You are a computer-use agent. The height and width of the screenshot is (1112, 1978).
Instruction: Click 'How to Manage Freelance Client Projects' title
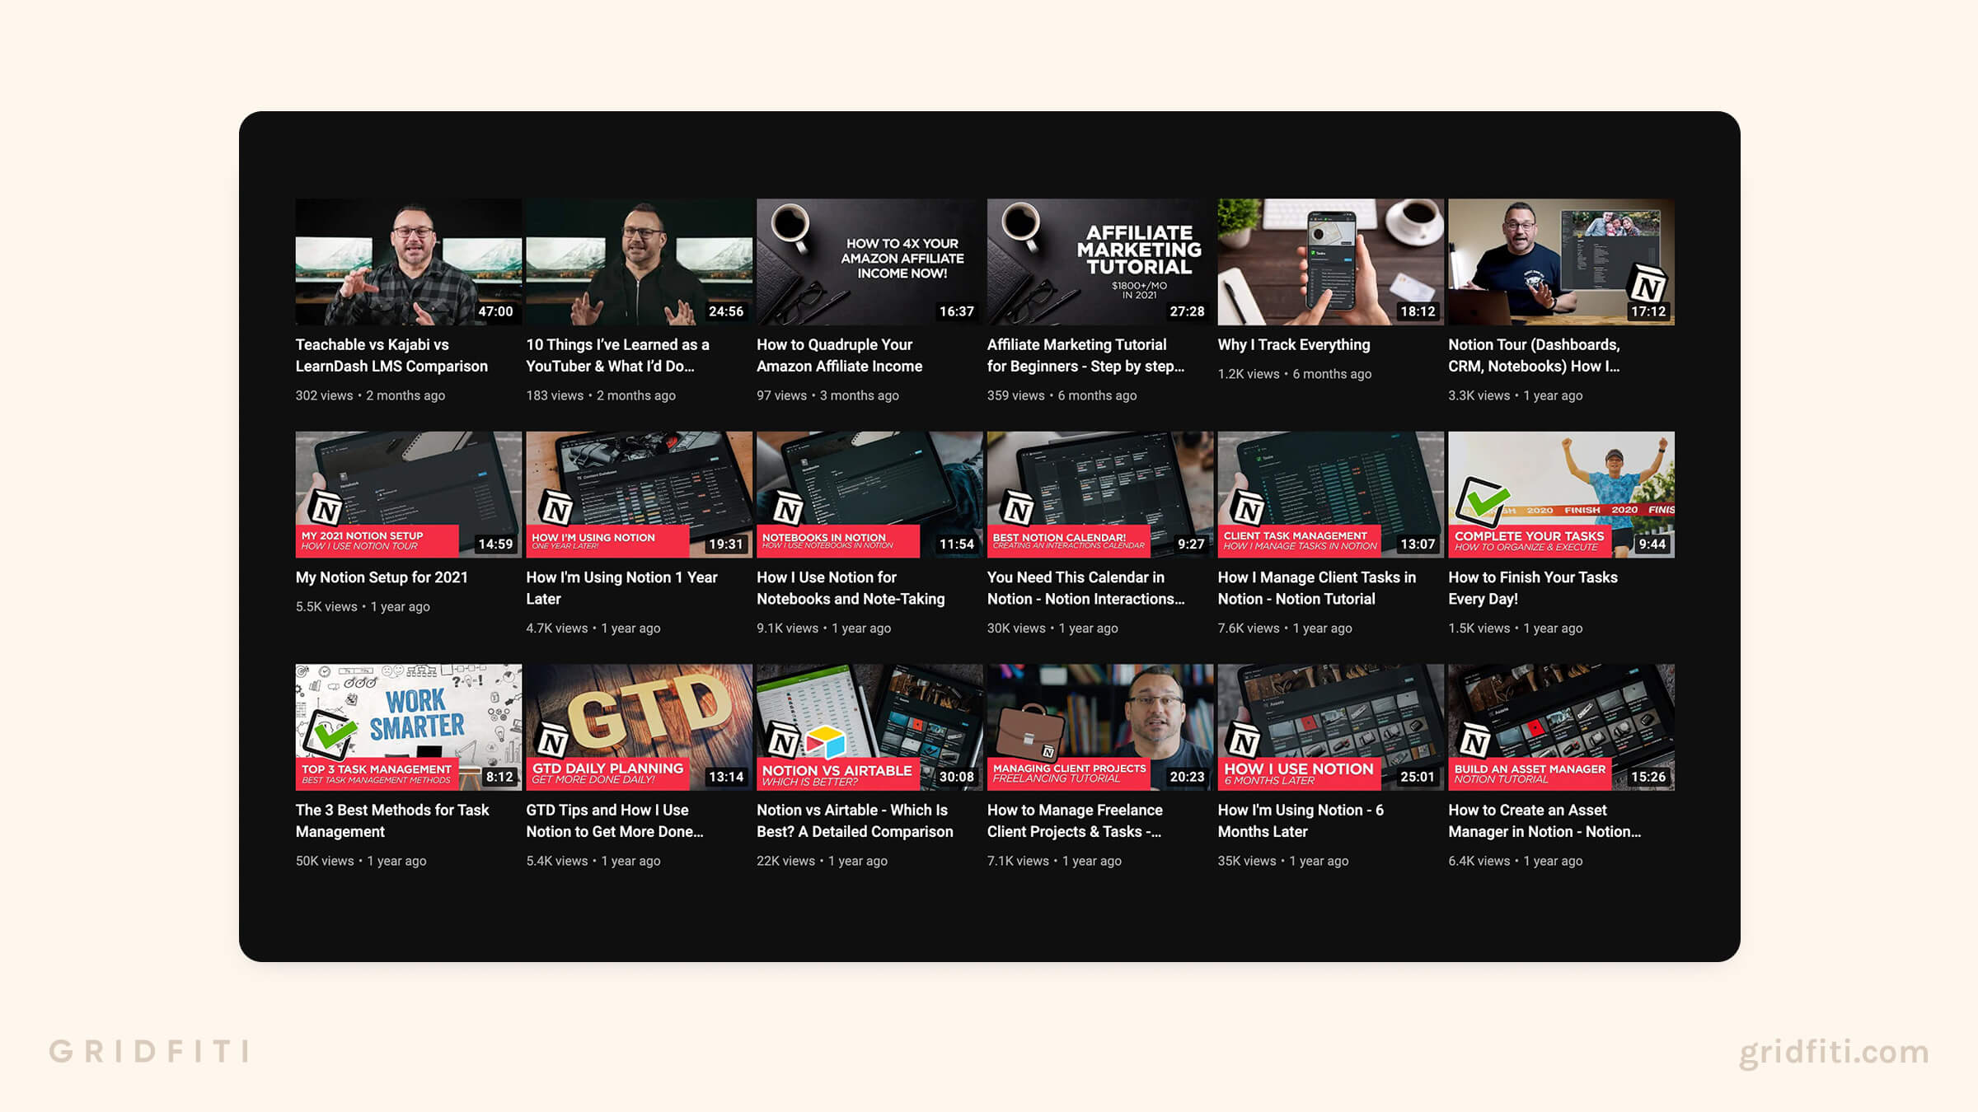click(1075, 821)
